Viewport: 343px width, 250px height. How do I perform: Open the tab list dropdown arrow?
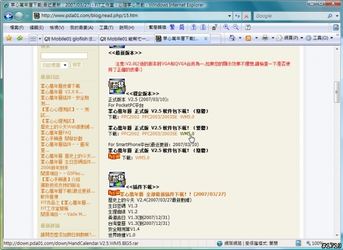click(40, 39)
